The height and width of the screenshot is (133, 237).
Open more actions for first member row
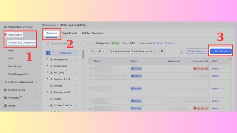[x=223, y=69]
